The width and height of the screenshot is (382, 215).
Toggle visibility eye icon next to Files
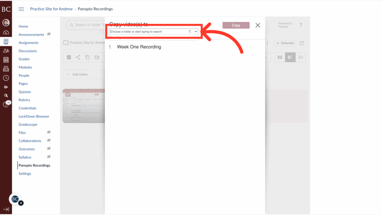coord(48,132)
